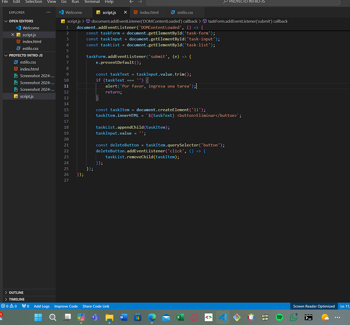The width and height of the screenshot is (350, 325).
Task: Select the Visual Studio Code taskbar icon
Action: coord(223,317)
